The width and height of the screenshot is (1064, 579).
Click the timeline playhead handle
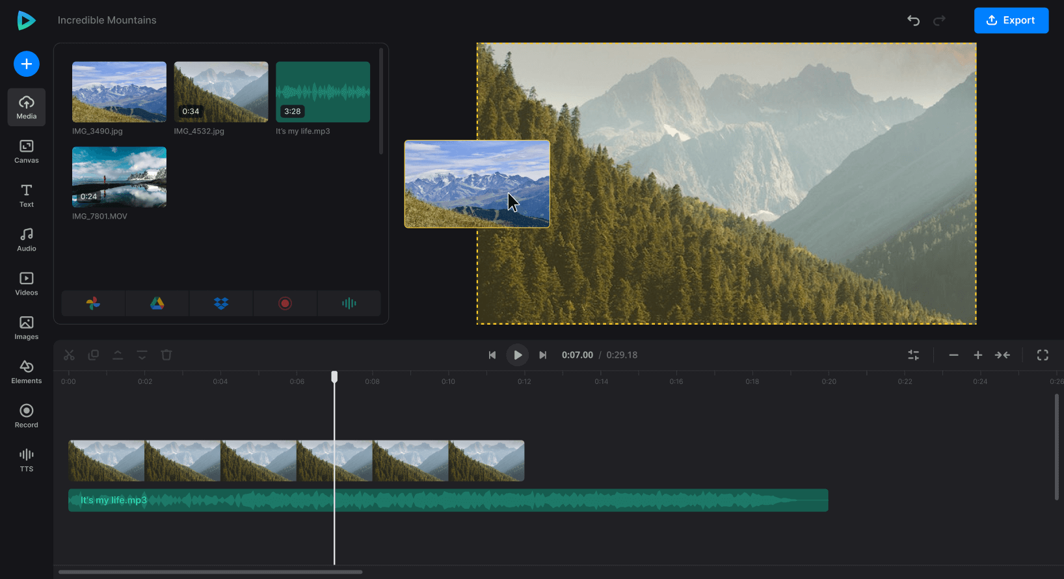tap(334, 377)
